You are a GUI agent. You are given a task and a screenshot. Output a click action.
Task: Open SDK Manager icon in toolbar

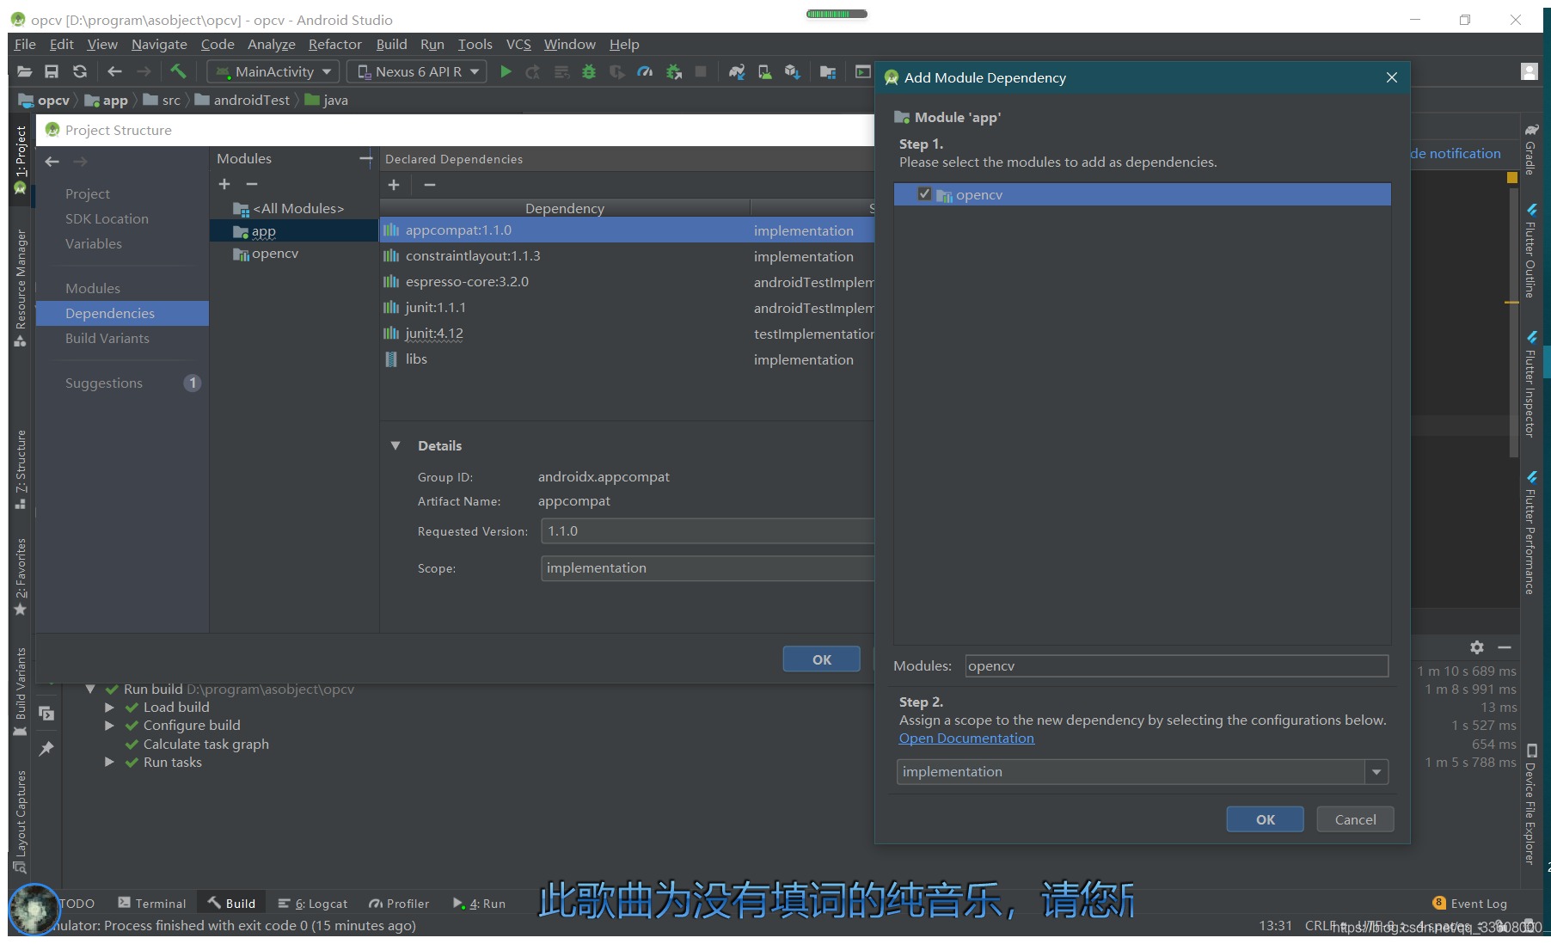click(x=792, y=72)
